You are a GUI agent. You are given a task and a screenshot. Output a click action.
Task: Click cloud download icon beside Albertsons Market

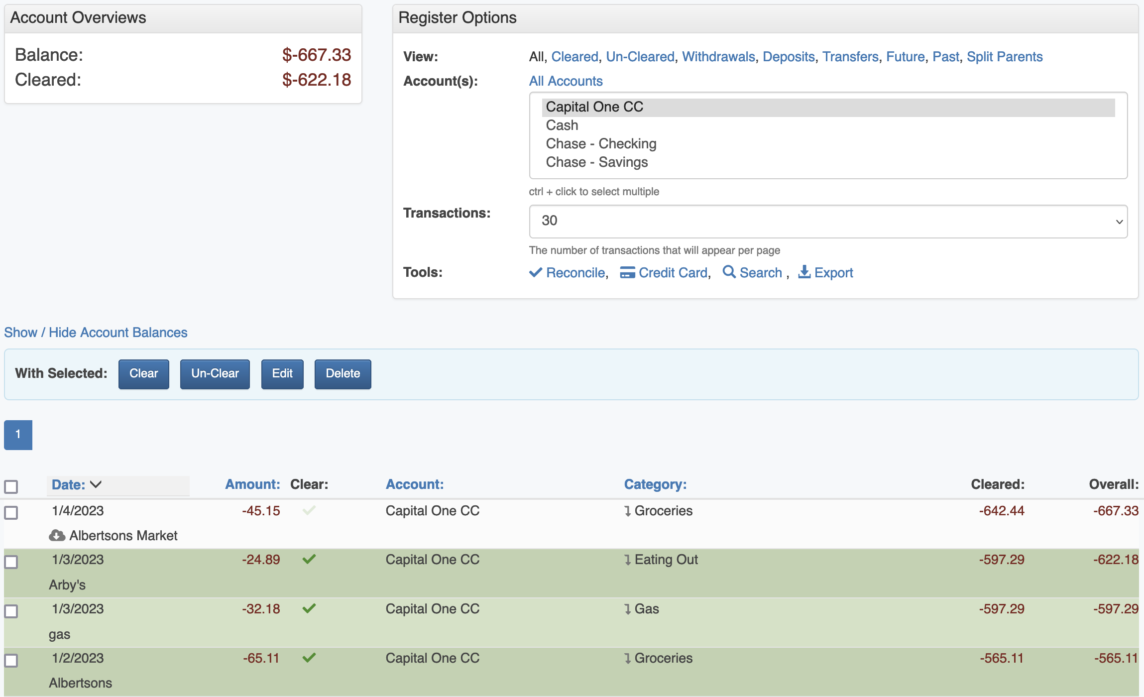57,535
